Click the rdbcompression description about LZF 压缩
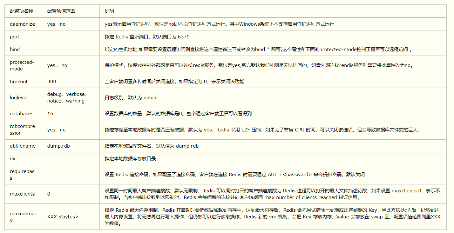The image size is (454, 233). tap(262, 130)
